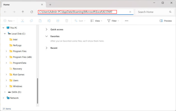Viewport: 176px width, 111px height.
Task: Click the Search Home input field
Action: pos(152,12)
